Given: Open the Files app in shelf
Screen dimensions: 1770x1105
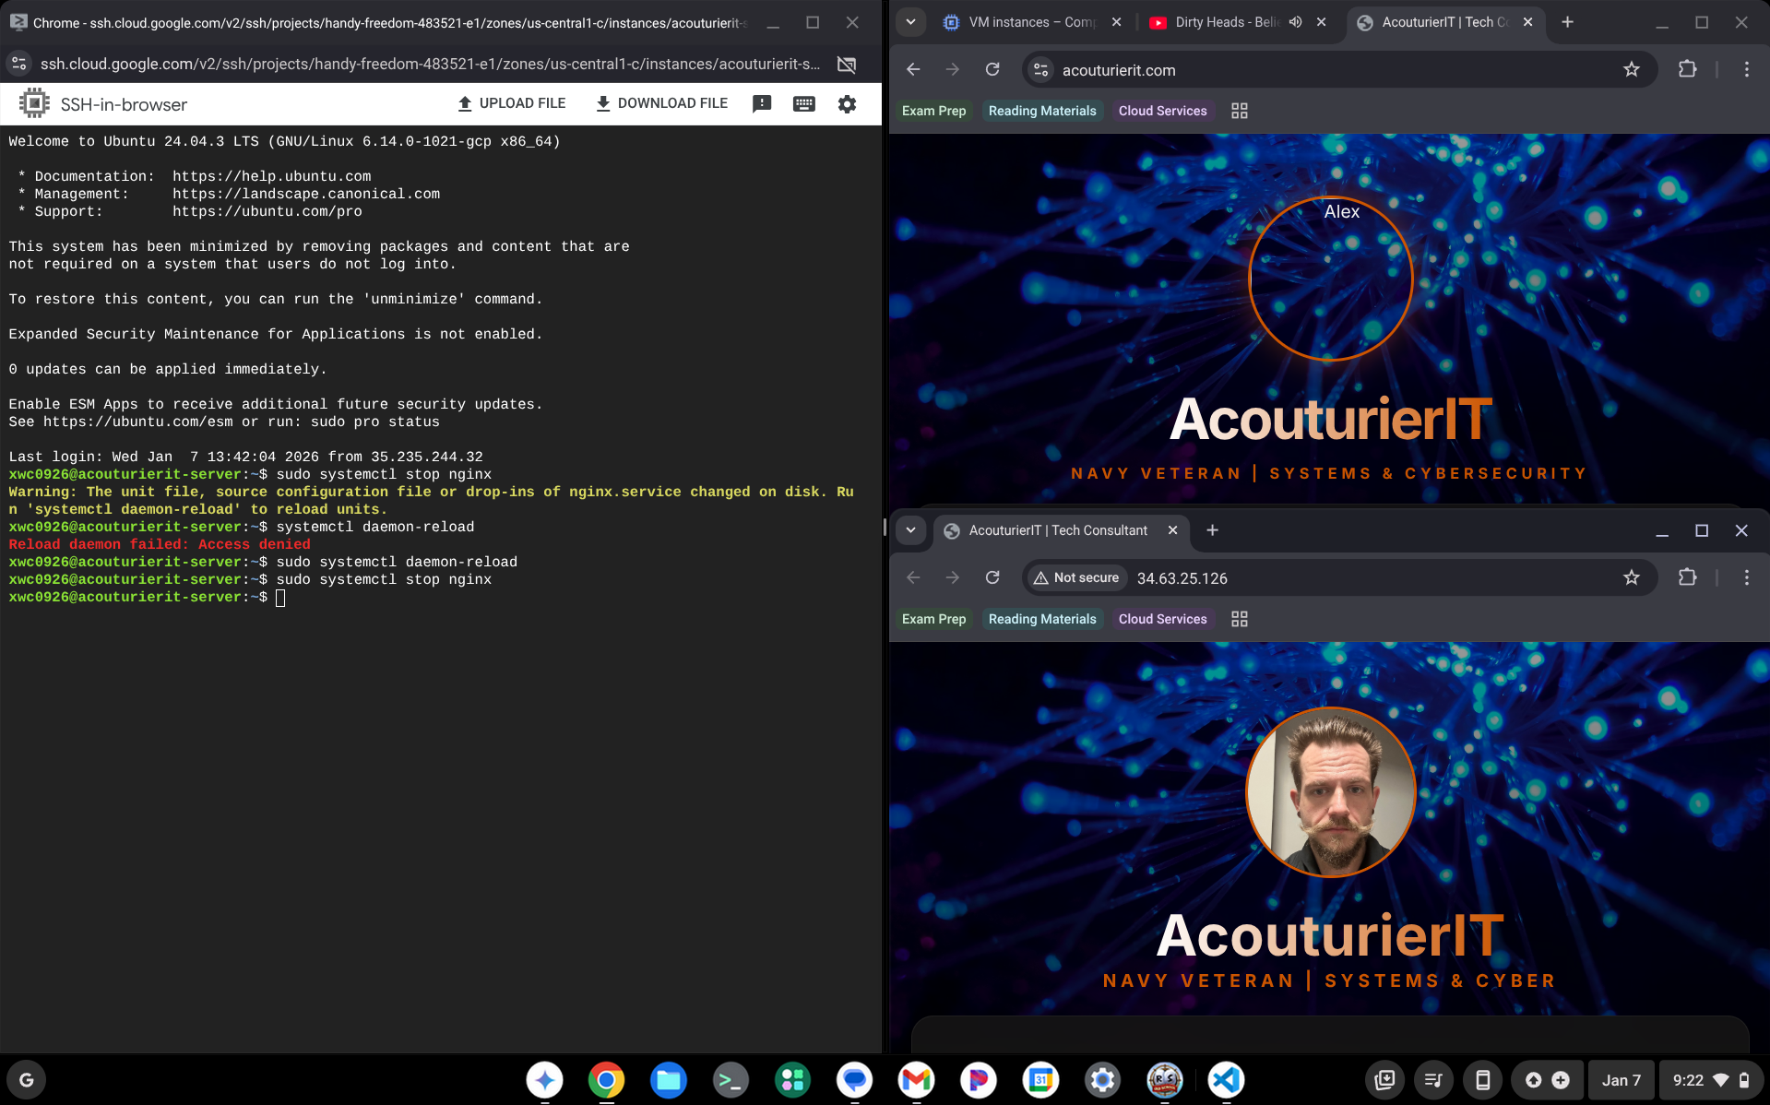Looking at the screenshot, I should coord(668,1079).
